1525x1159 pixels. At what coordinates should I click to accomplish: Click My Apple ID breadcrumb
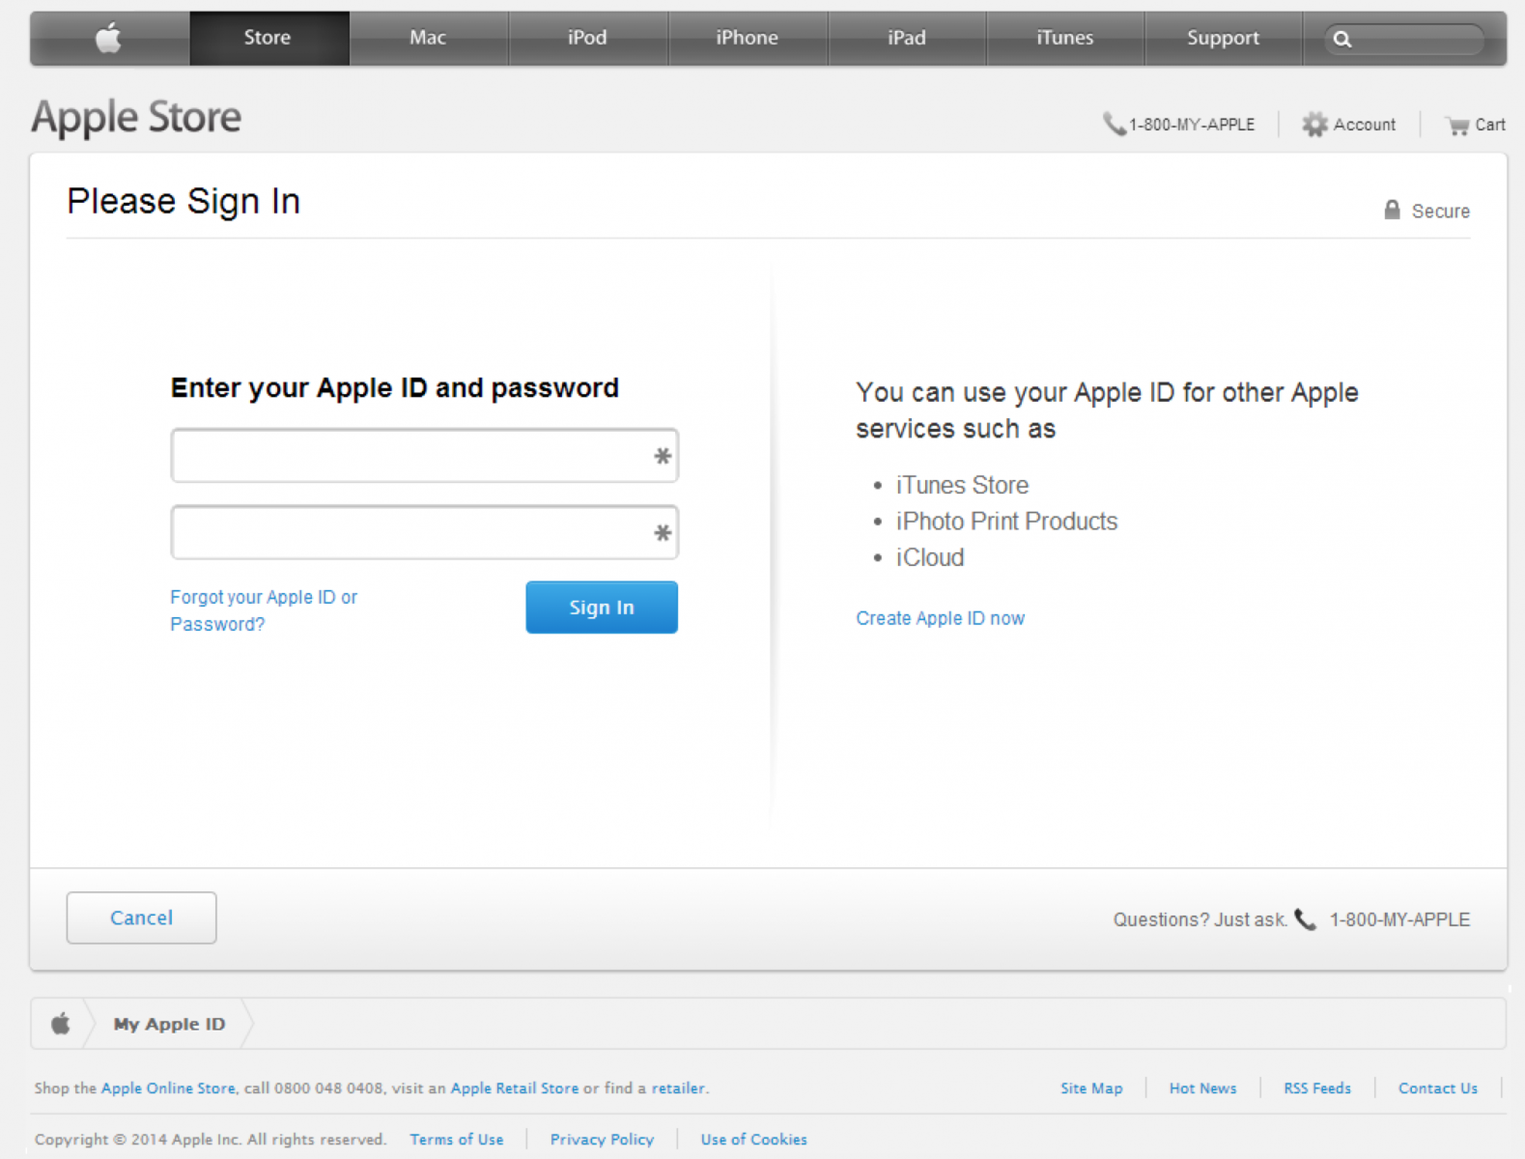(x=169, y=1024)
